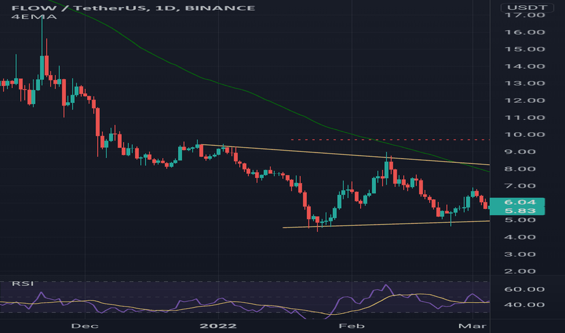Click the 2022 date label
The width and height of the screenshot is (565, 333).
click(x=218, y=326)
